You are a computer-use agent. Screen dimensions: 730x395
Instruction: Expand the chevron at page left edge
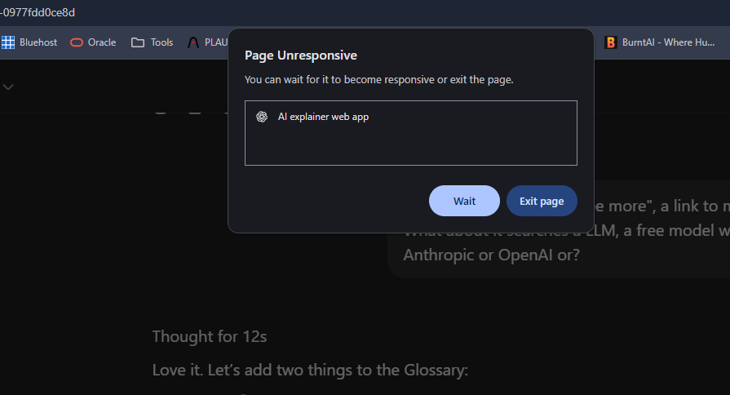point(8,87)
